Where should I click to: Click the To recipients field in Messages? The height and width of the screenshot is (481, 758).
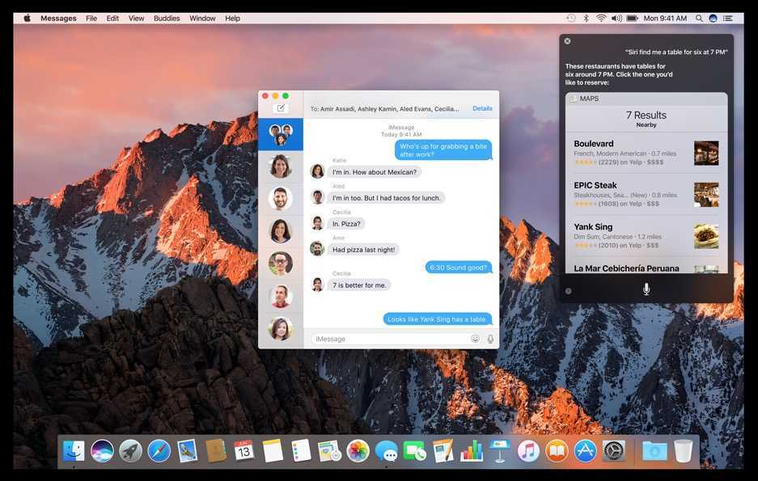[x=385, y=109]
